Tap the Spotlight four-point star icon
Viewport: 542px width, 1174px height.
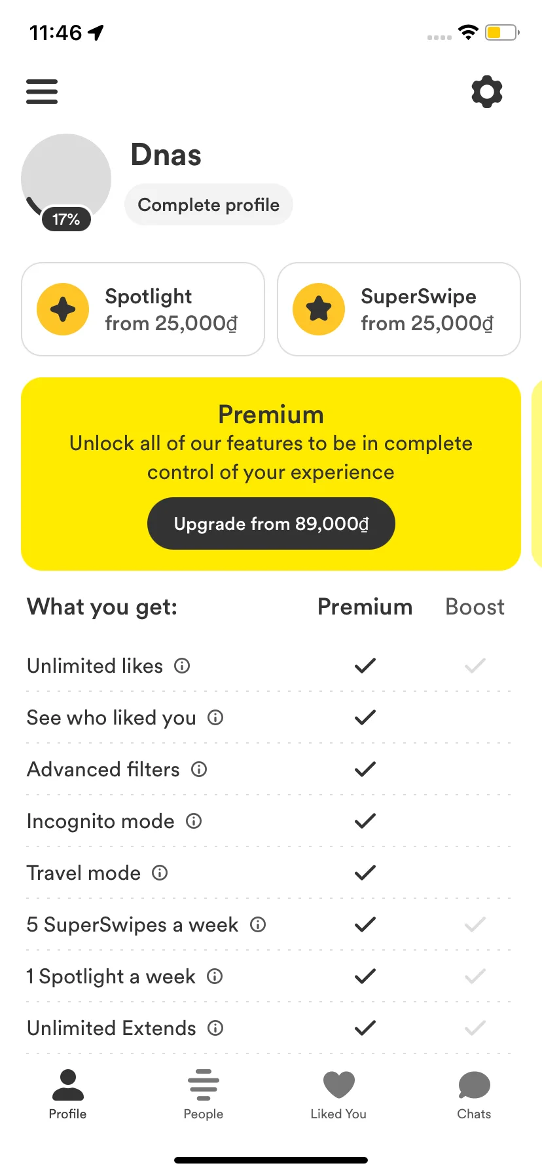point(63,309)
